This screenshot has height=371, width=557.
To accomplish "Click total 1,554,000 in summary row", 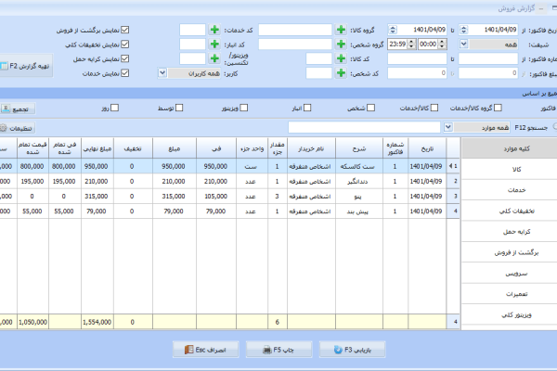I will (x=97, y=322).
